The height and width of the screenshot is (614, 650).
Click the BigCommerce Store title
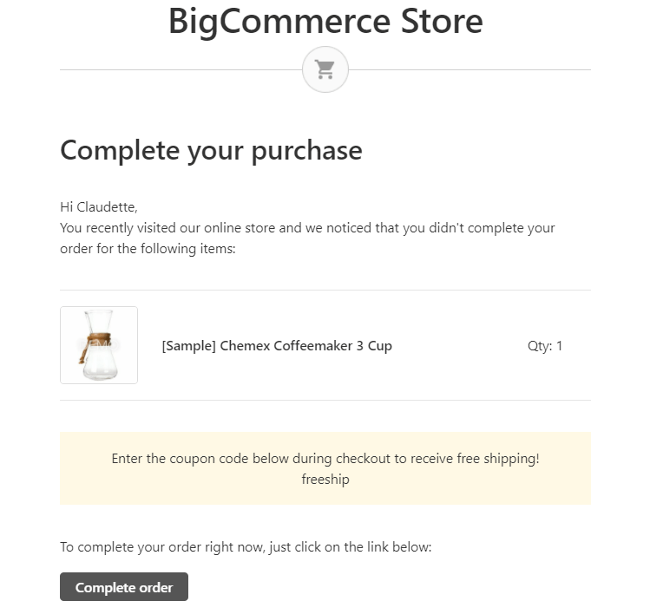325,21
